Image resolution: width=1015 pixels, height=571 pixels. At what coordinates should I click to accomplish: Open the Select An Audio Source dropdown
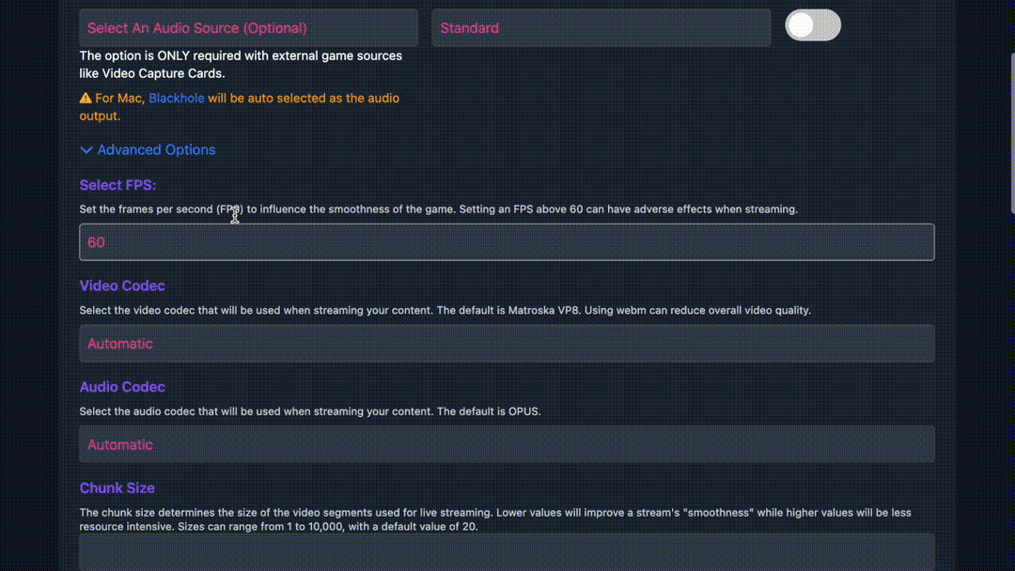coord(248,28)
